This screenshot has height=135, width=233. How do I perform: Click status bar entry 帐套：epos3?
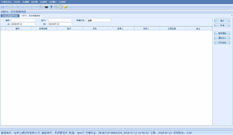click(77, 133)
